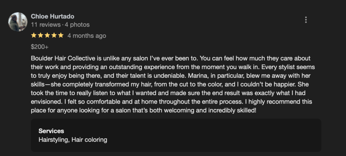This screenshot has height=156, width=346.
Task: Click the third yellow rating star
Action: [47, 35]
